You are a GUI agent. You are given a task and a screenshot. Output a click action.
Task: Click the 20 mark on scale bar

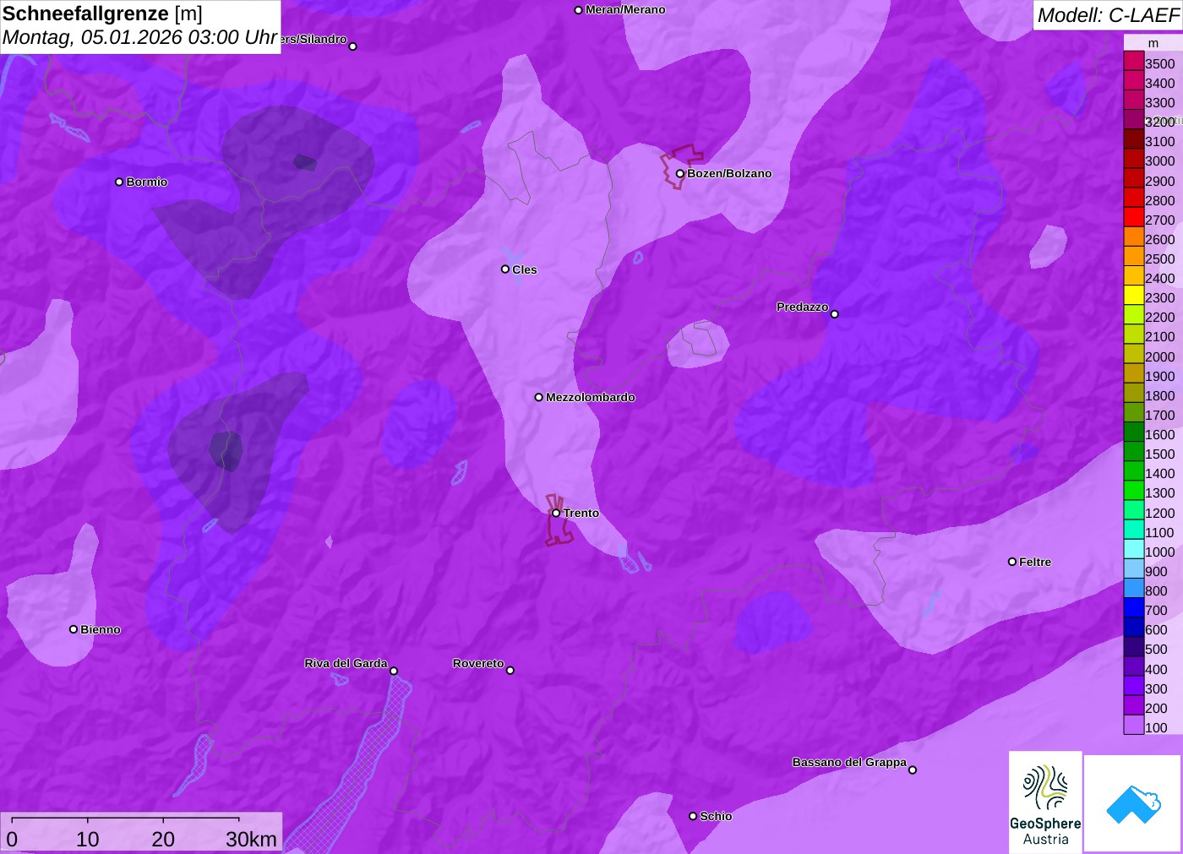click(163, 839)
